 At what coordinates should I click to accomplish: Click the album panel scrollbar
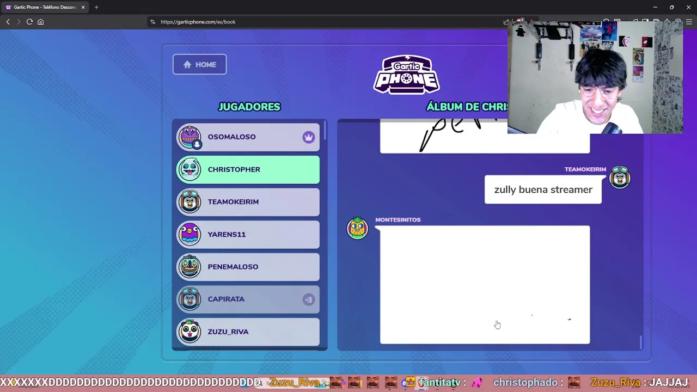tap(641, 342)
